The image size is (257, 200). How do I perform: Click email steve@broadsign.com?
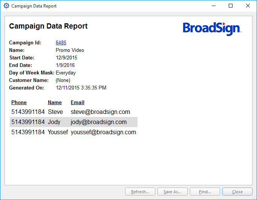point(100,112)
